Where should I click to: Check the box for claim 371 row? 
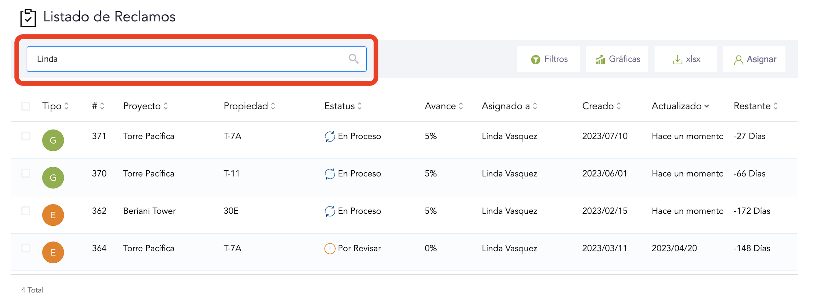coord(26,136)
